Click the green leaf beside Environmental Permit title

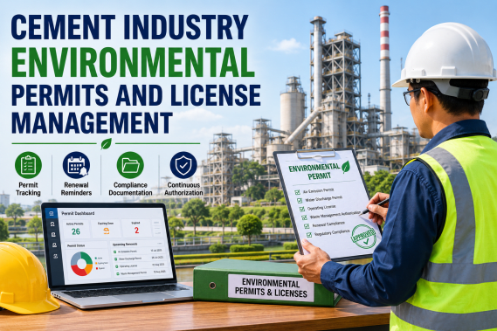pos(346,167)
